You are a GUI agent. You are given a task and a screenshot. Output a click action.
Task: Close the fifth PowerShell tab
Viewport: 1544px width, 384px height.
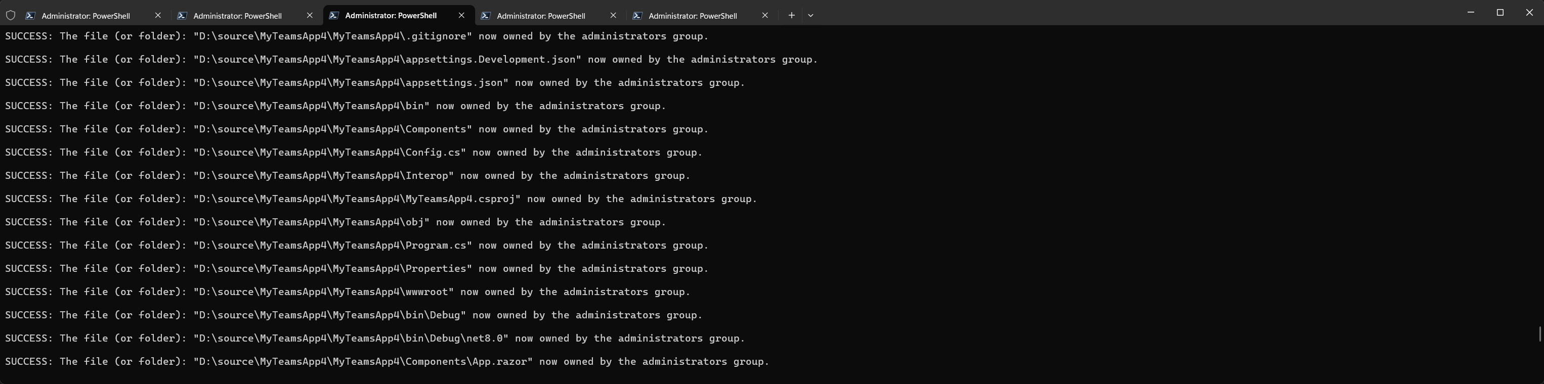(765, 16)
